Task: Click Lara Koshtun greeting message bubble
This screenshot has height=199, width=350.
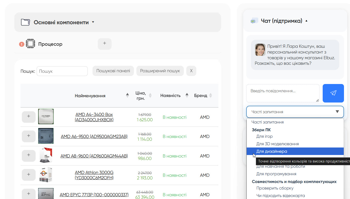Action: pos(295,55)
